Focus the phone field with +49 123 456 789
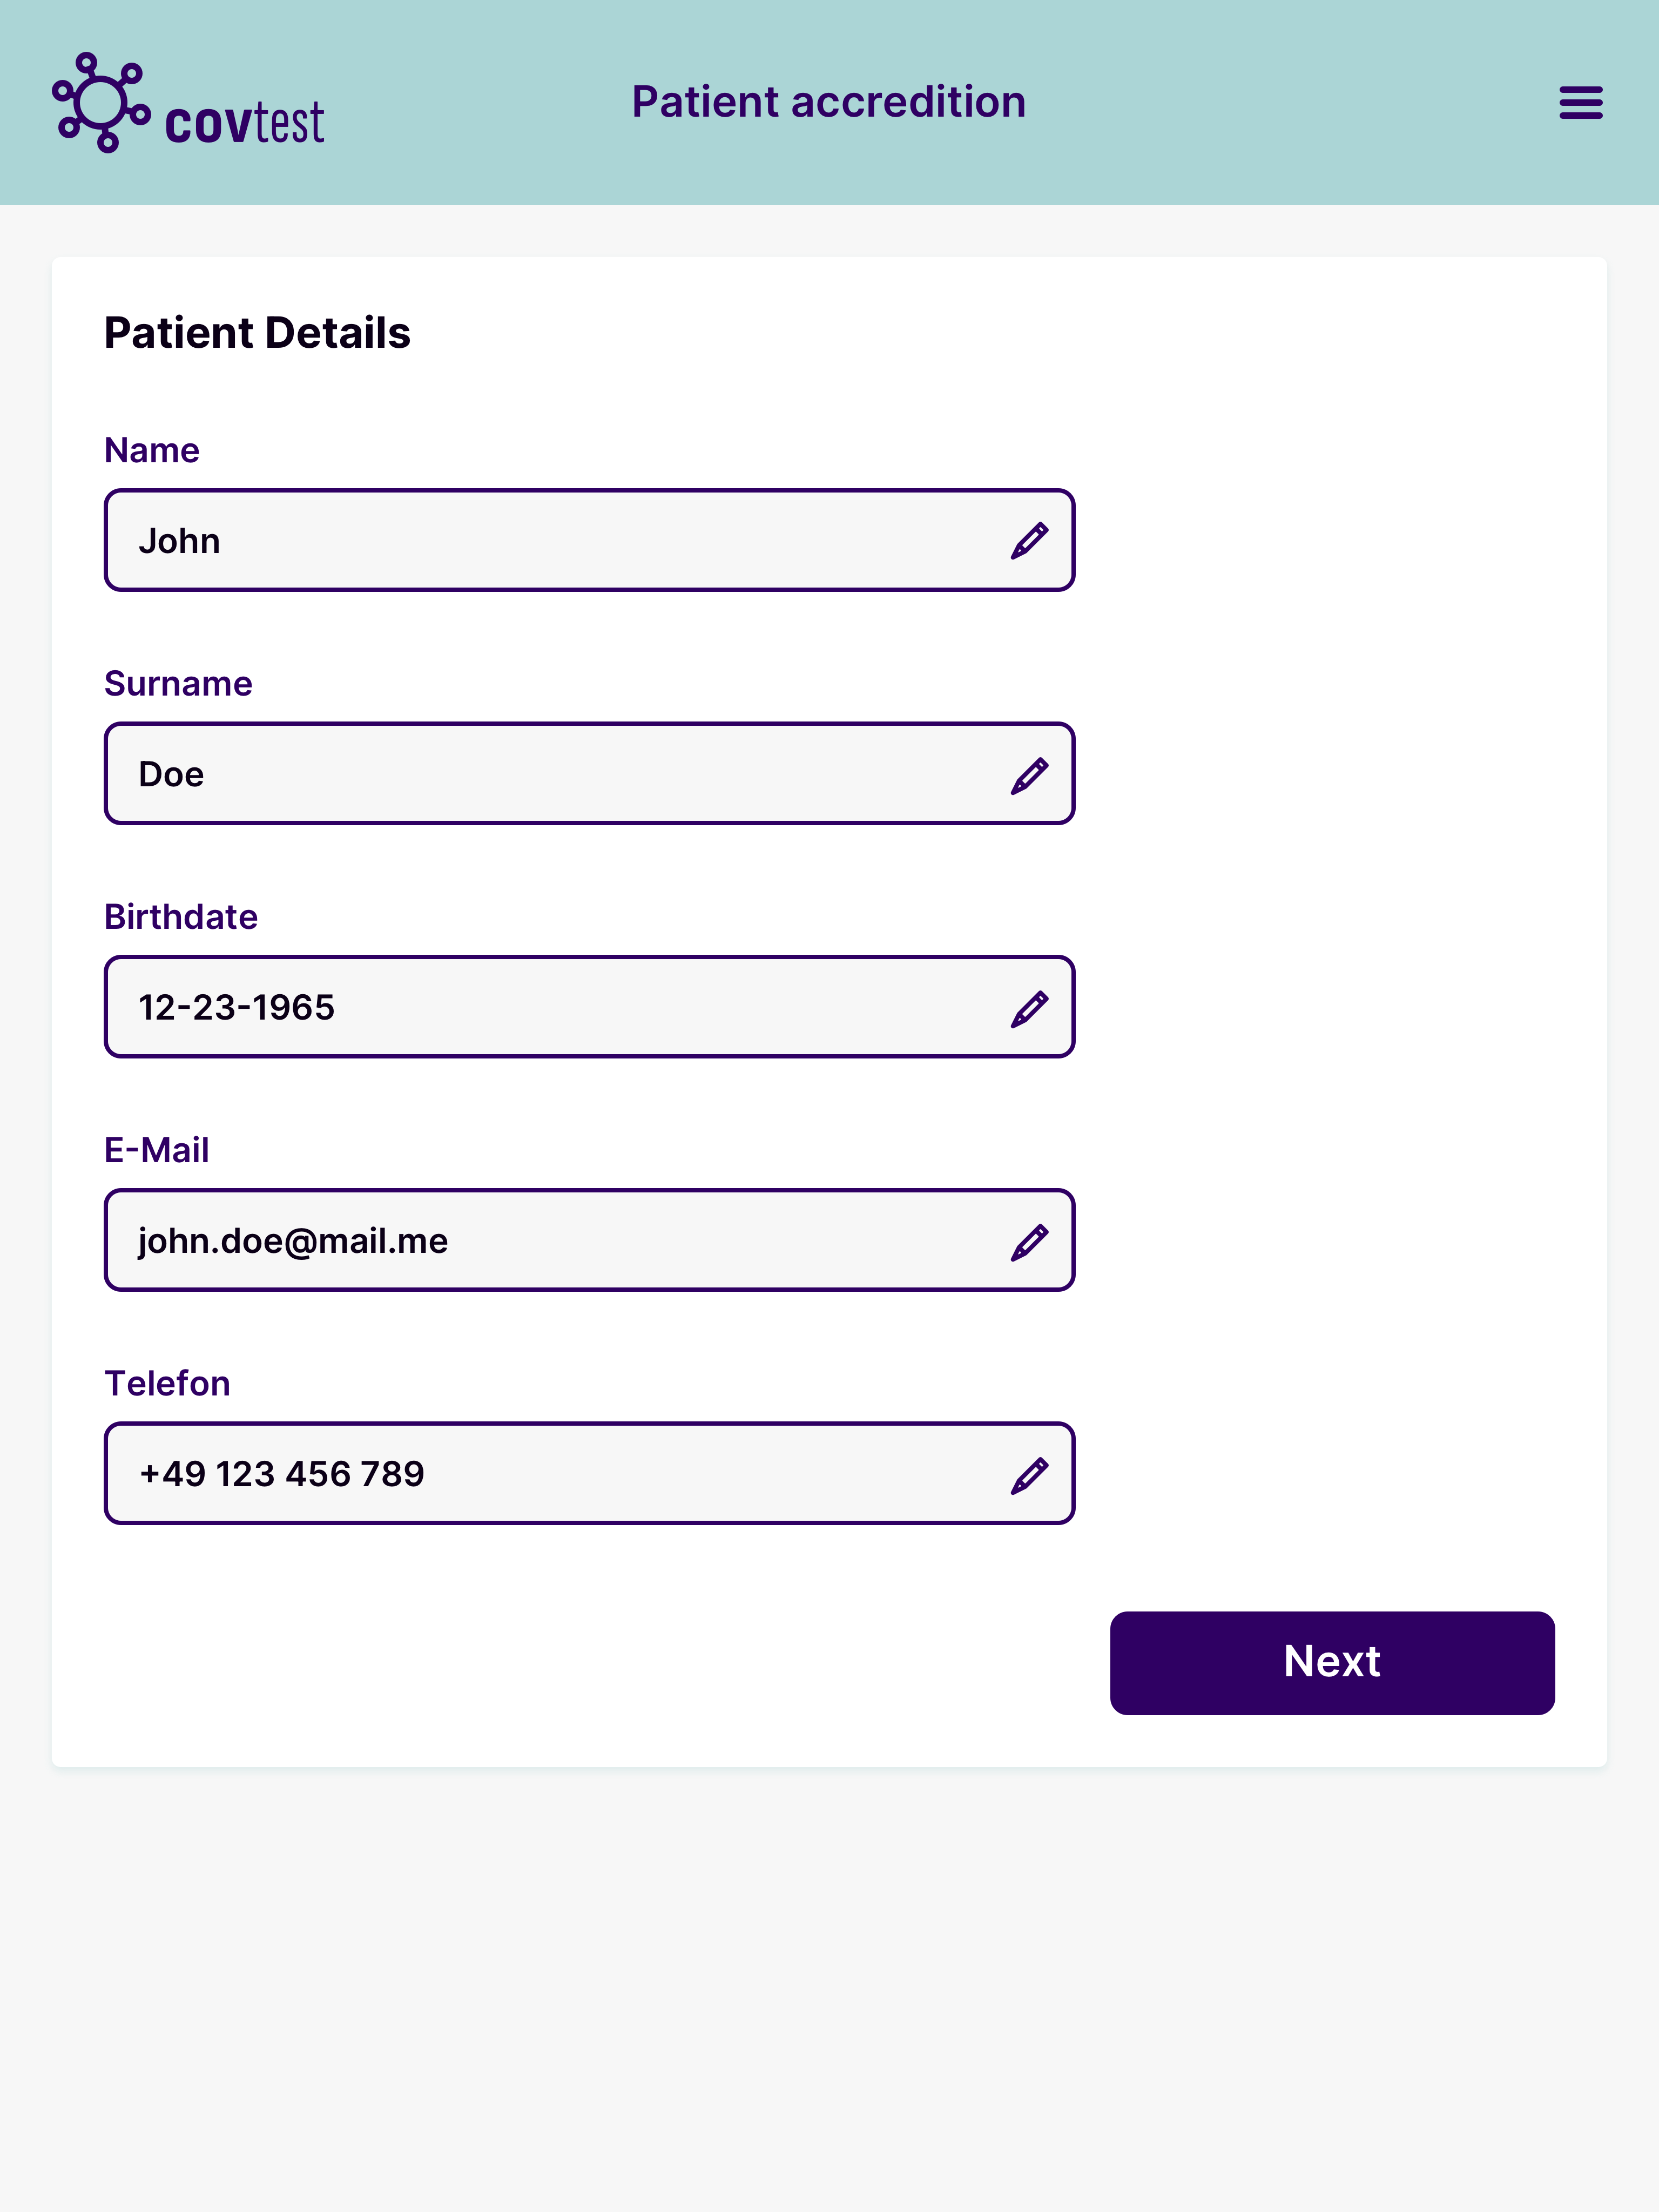Viewport: 1659px width, 2212px height. (x=560, y=1475)
